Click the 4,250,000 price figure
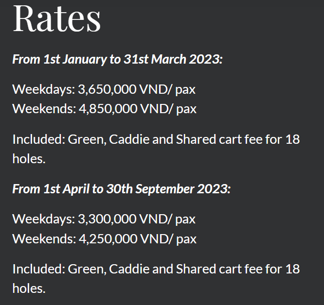The width and height of the screenshot is (324, 305). [x=108, y=239]
